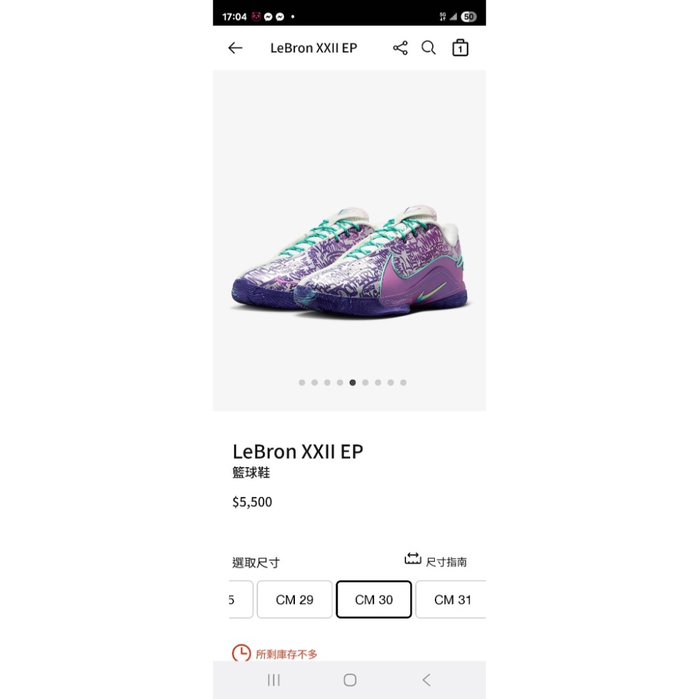699x699 pixels.
Task: Tap the back arrow in the header
Action: tap(235, 48)
